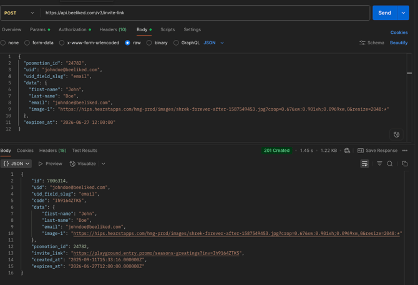Open the Settings tab
418x285 pixels.
coord(192,29)
